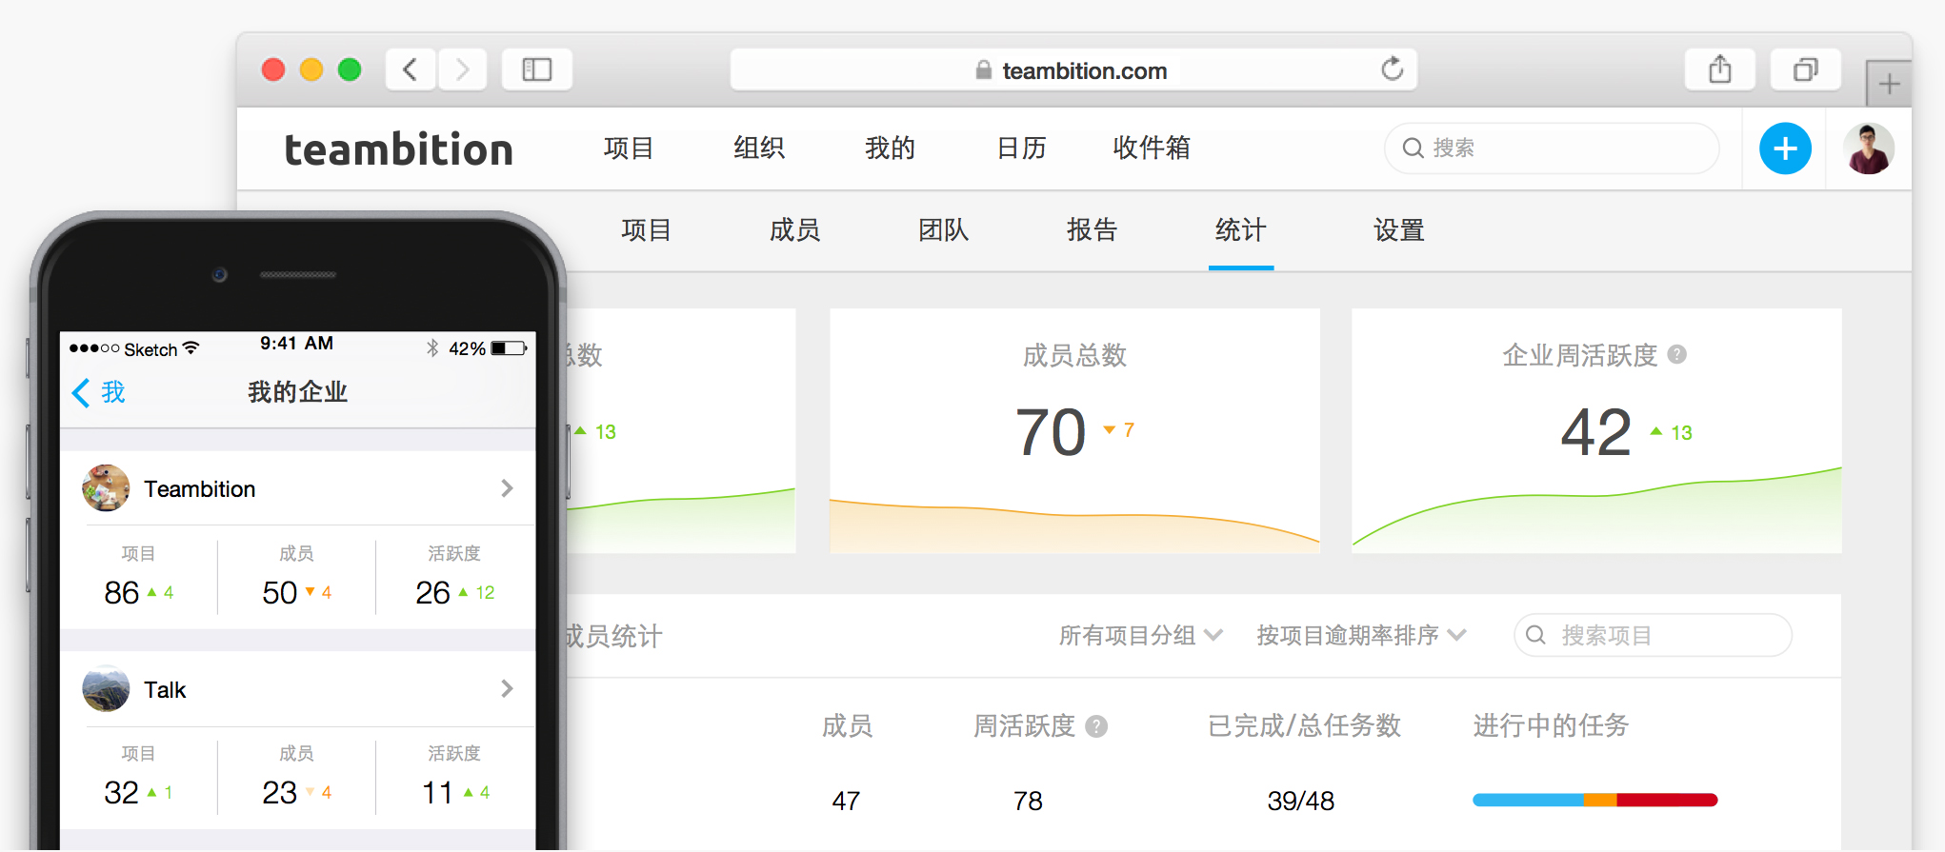Click Safari green fullscreen button
This screenshot has height=852, width=1945.
click(350, 69)
